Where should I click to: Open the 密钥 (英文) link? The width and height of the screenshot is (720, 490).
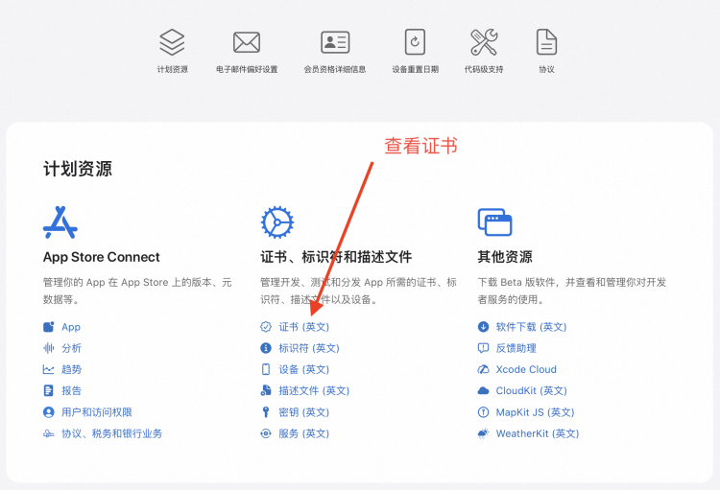coord(303,412)
